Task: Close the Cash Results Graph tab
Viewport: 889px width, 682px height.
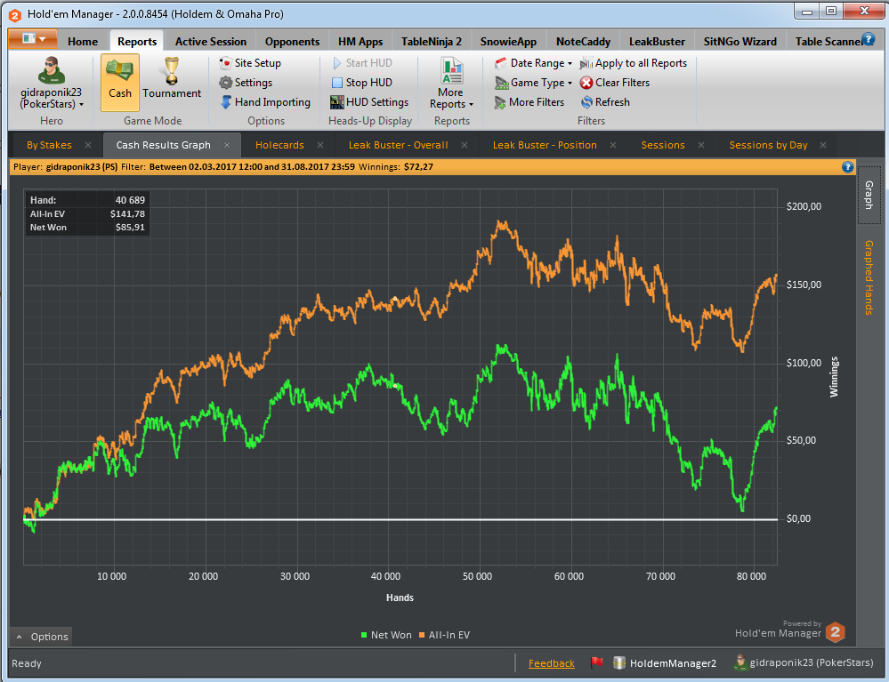Action: [227, 145]
